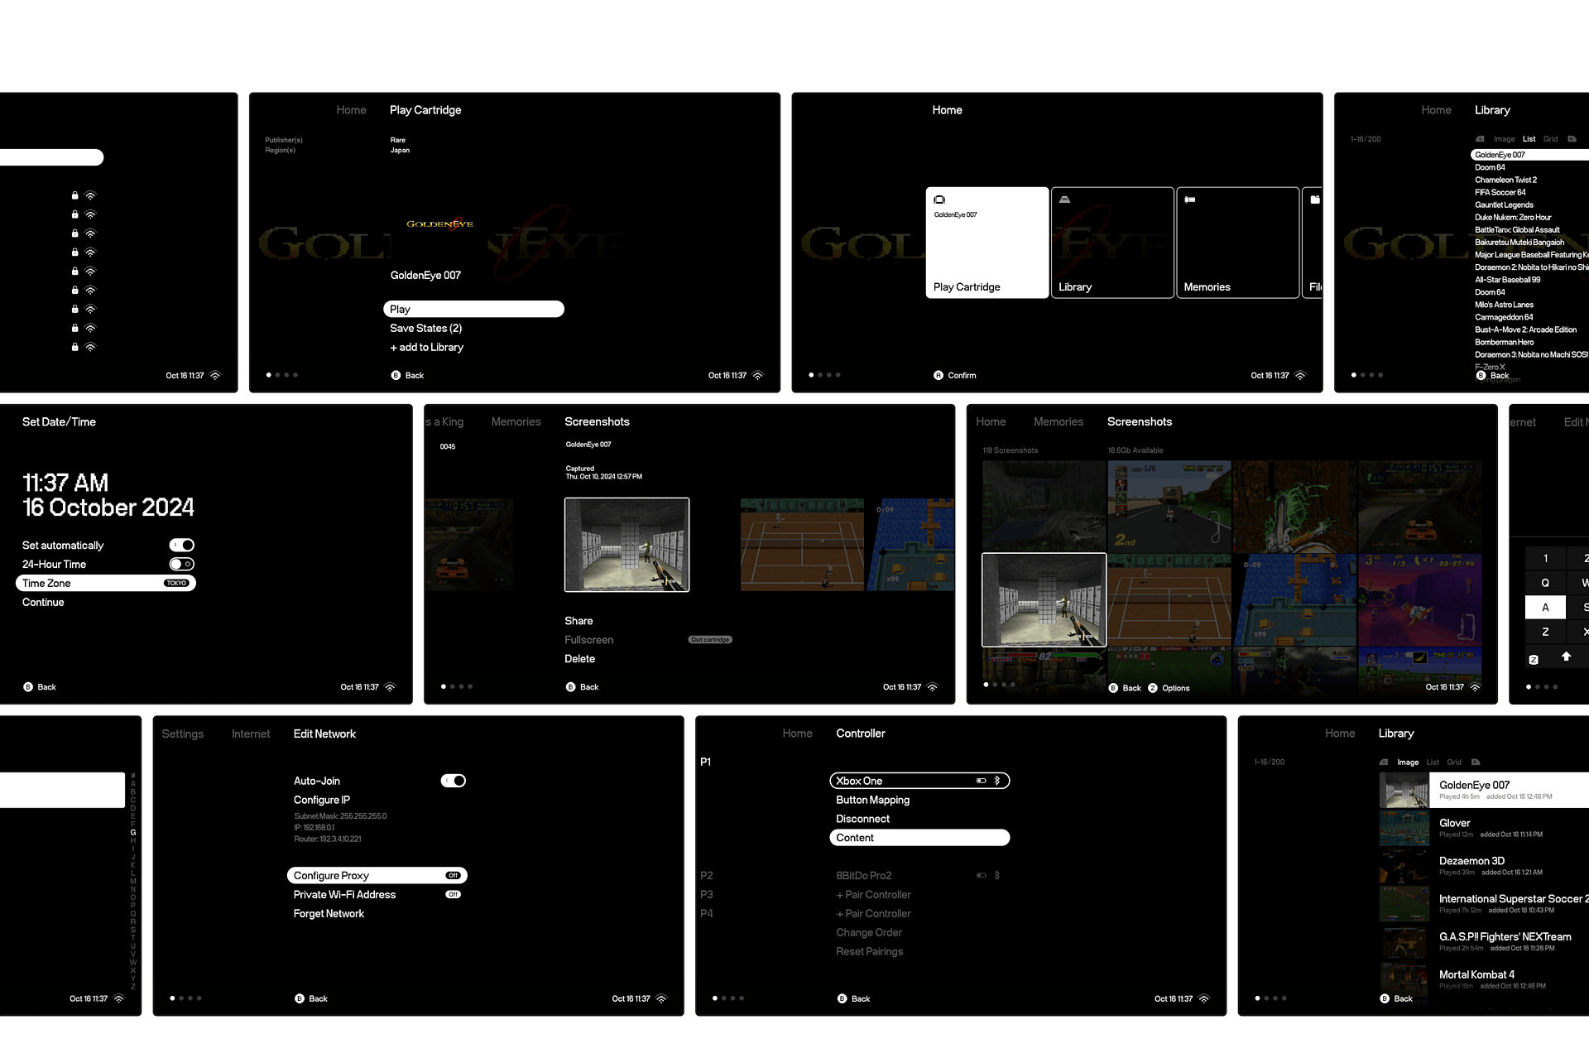
Task: Click Wi-Fi status icon on Set Date/Time screen
Action: (x=391, y=687)
